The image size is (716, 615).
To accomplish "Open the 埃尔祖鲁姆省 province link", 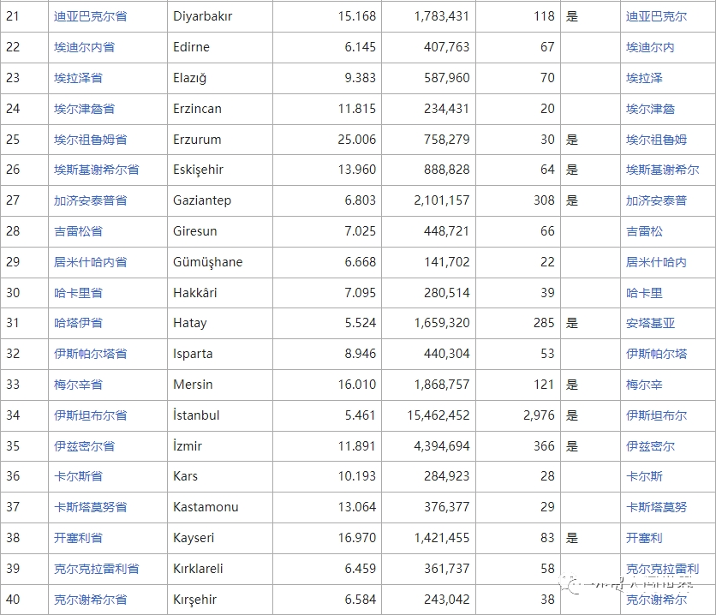I will (x=90, y=140).
